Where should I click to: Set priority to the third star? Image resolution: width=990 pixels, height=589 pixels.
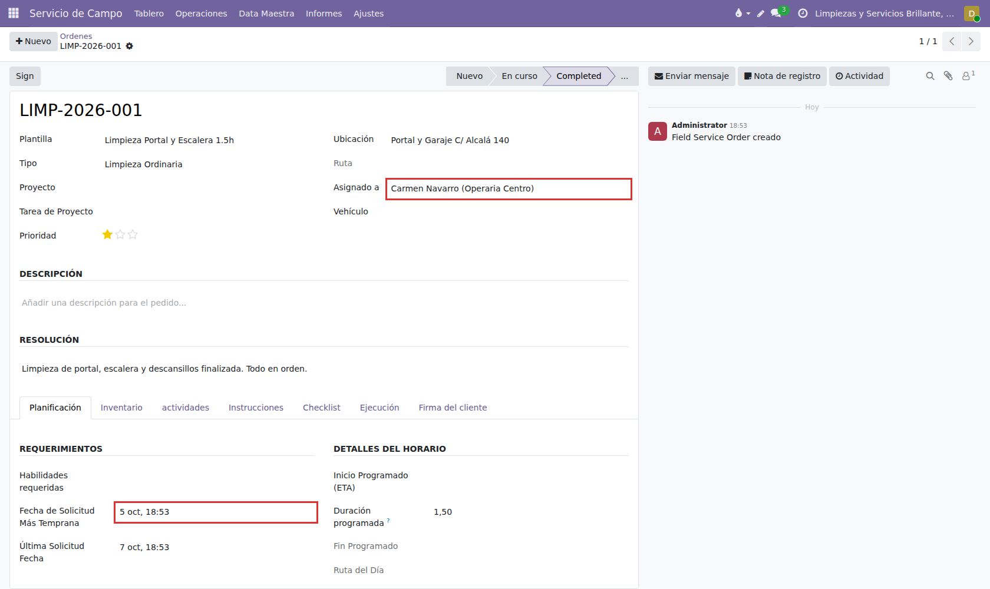click(133, 234)
